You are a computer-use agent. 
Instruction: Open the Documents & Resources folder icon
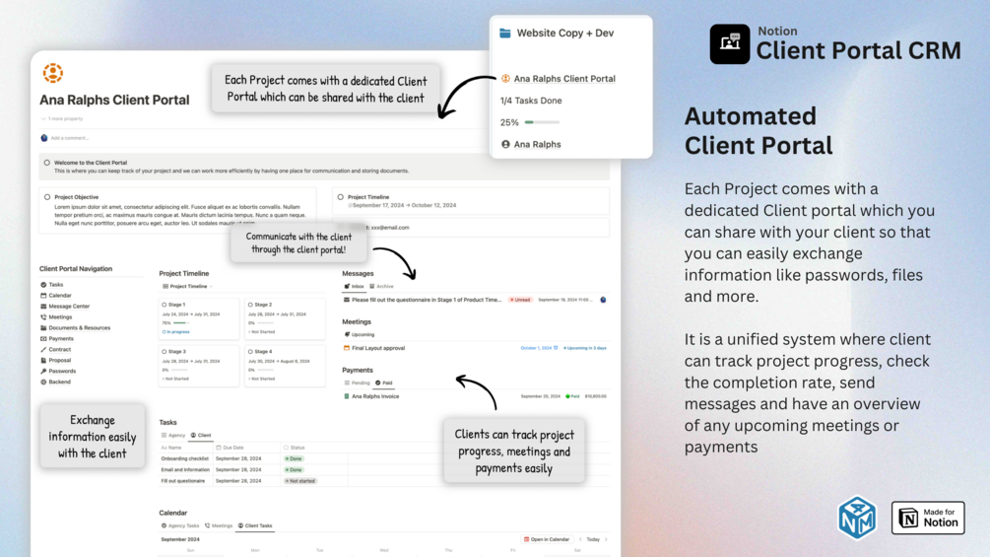click(x=43, y=327)
